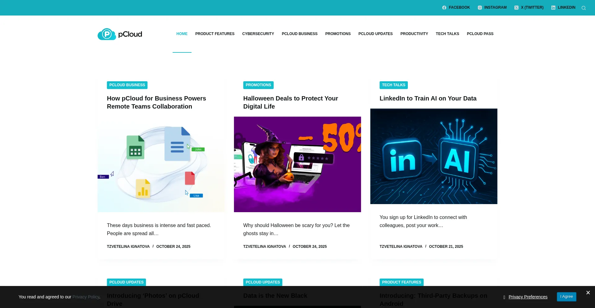Open the LinkedIn to Train AI headline
This screenshot has height=308, width=595.
pyautogui.click(x=428, y=98)
